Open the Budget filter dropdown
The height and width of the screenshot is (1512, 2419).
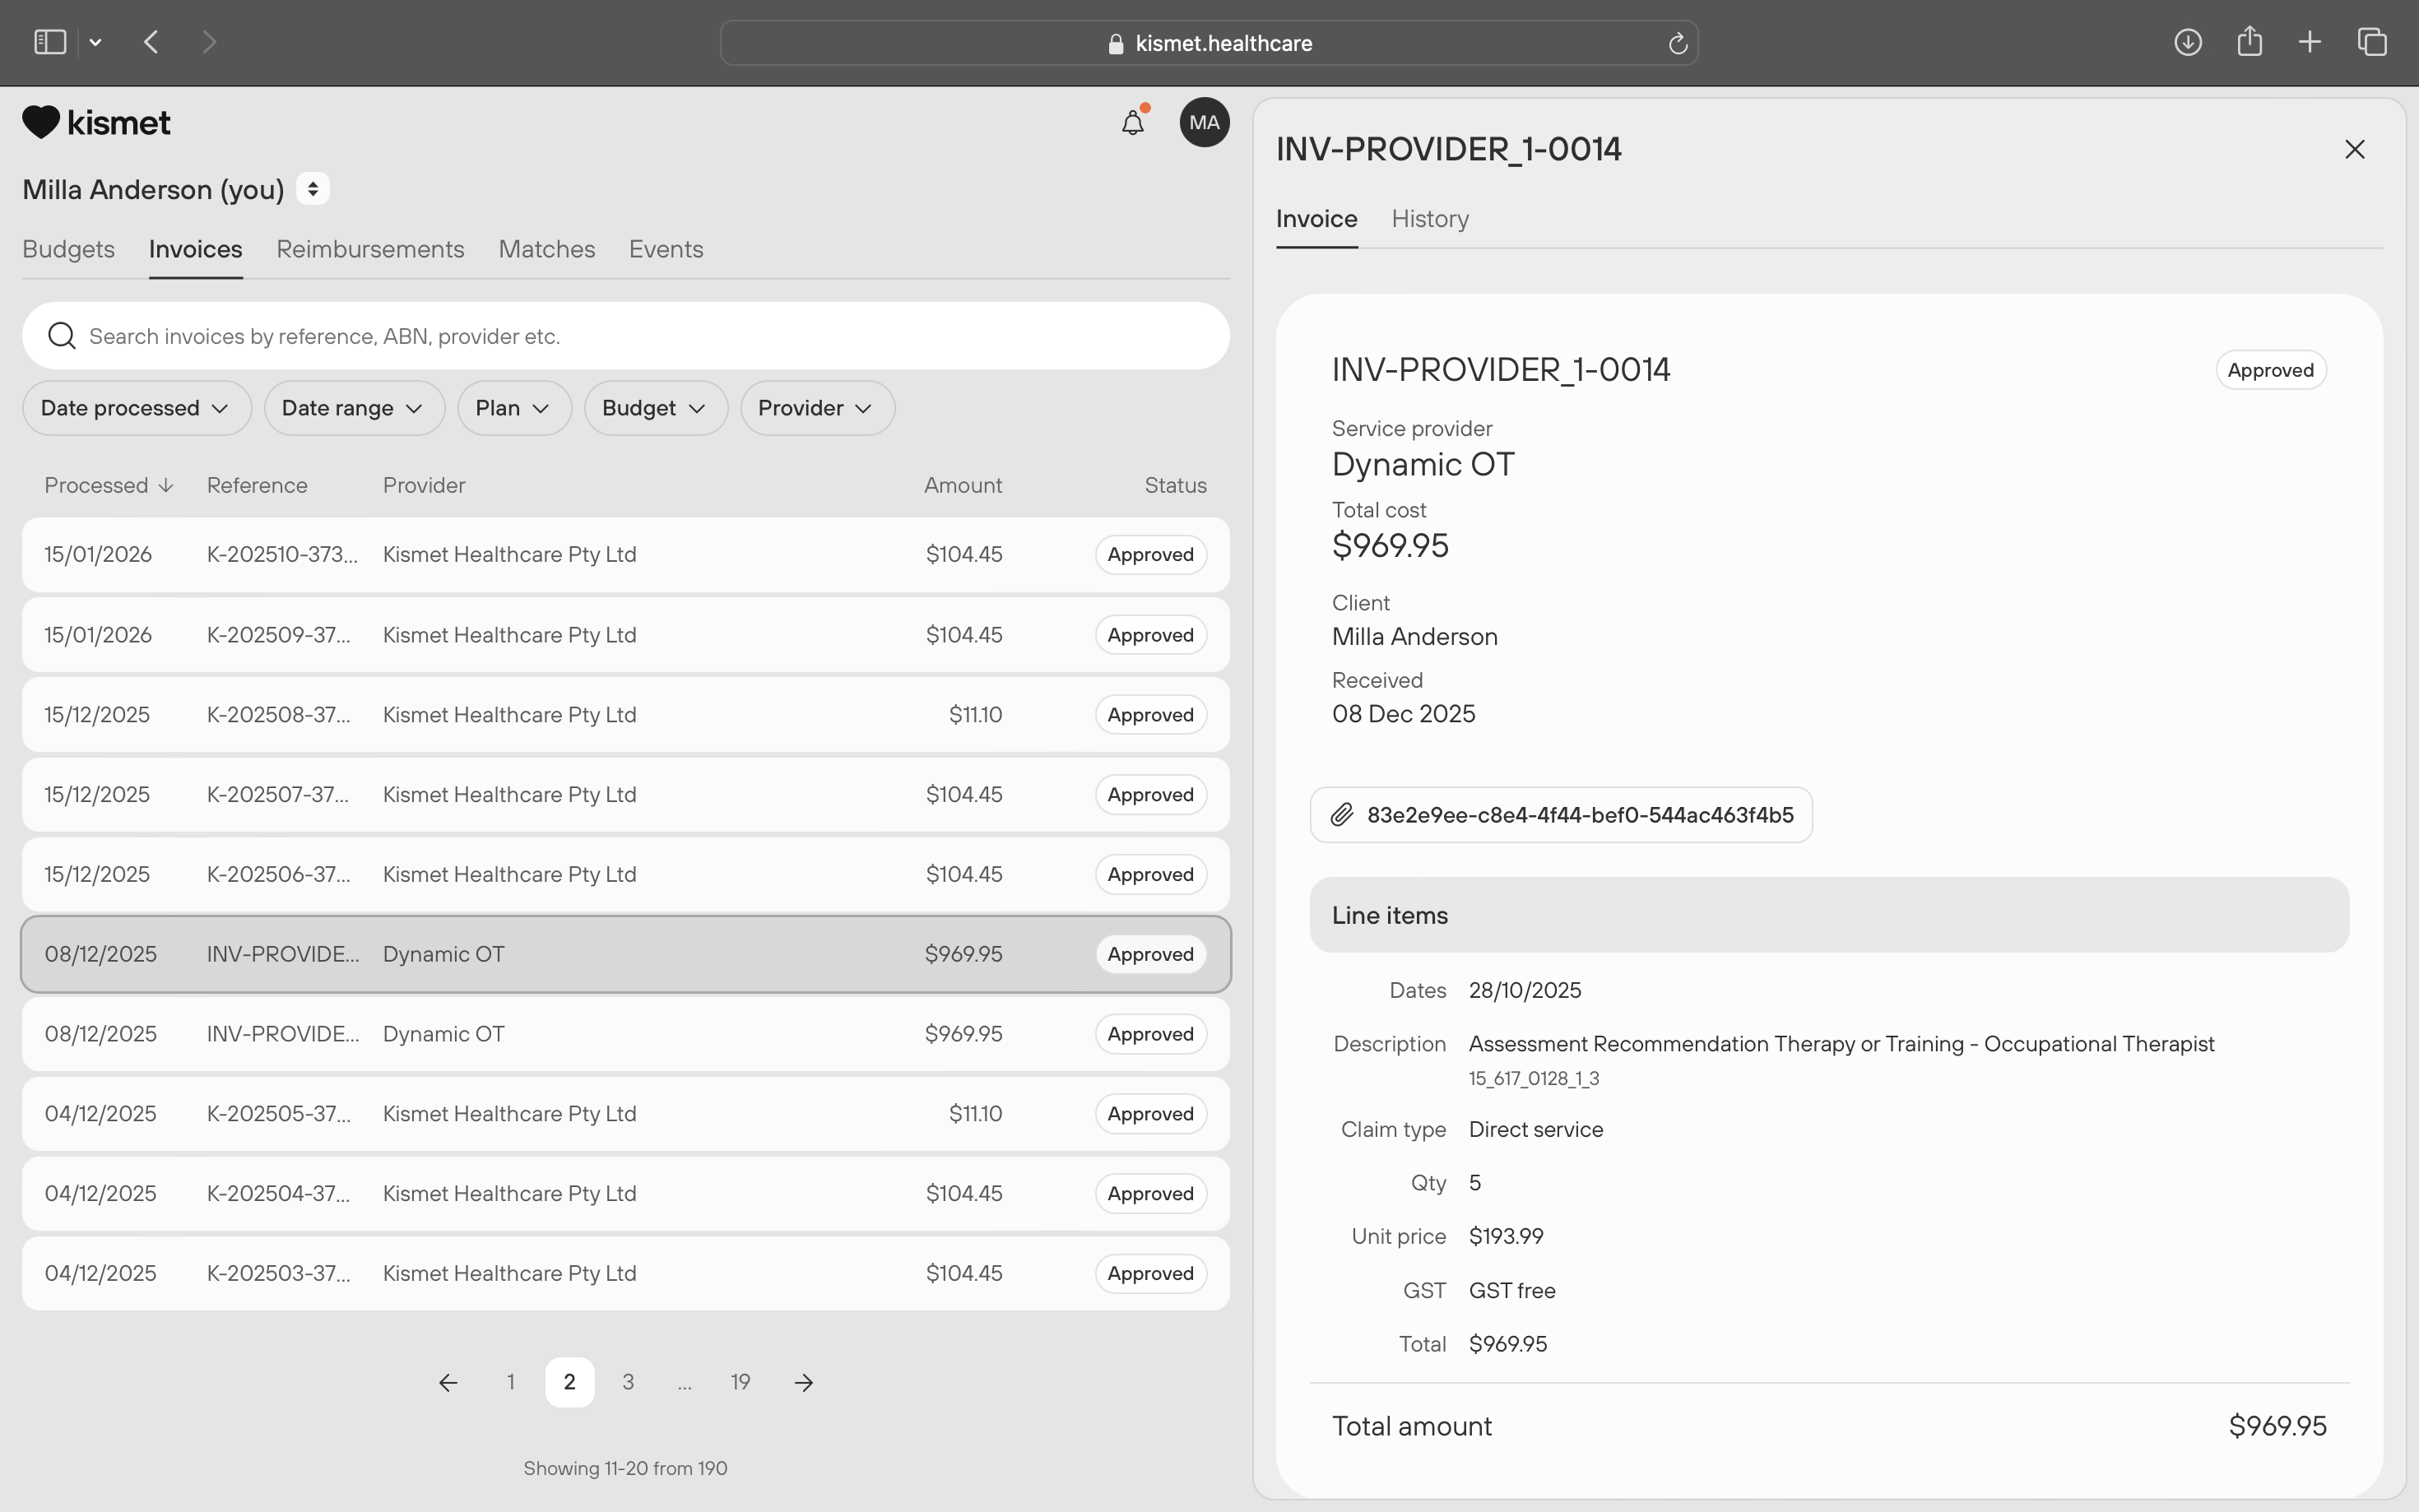(x=655, y=408)
